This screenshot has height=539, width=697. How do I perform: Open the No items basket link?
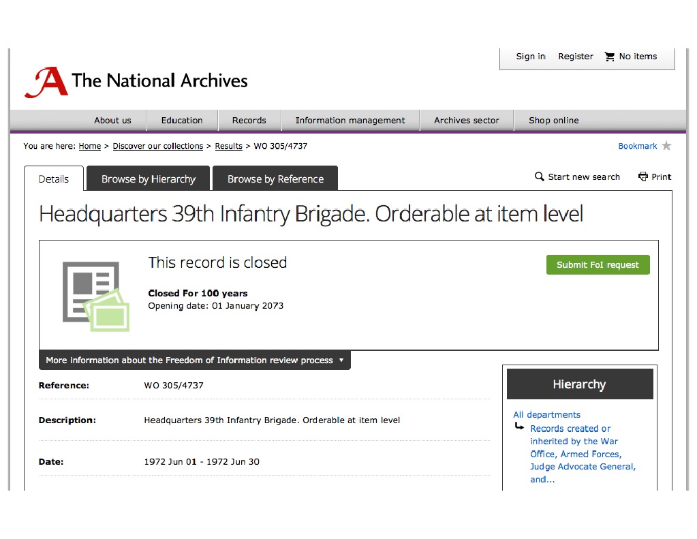638,57
